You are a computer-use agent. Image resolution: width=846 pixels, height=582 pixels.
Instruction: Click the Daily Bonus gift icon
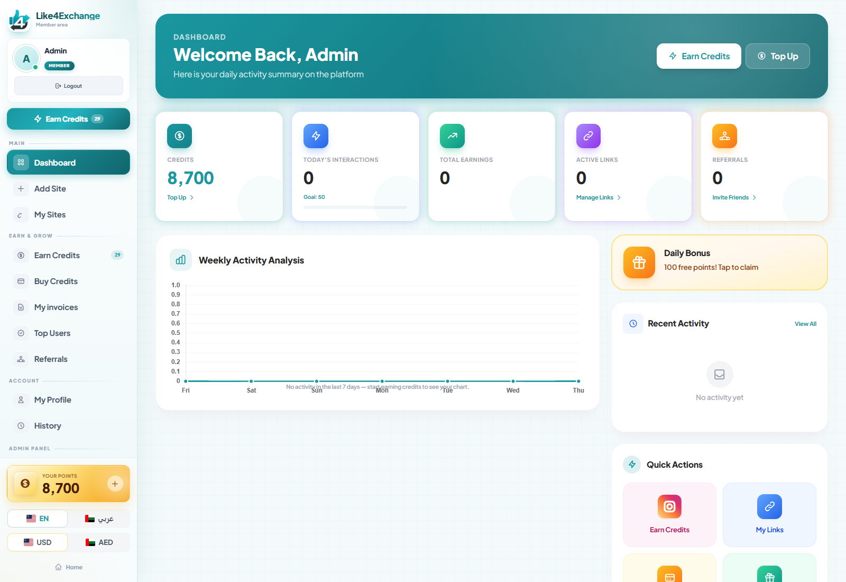click(639, 262)
